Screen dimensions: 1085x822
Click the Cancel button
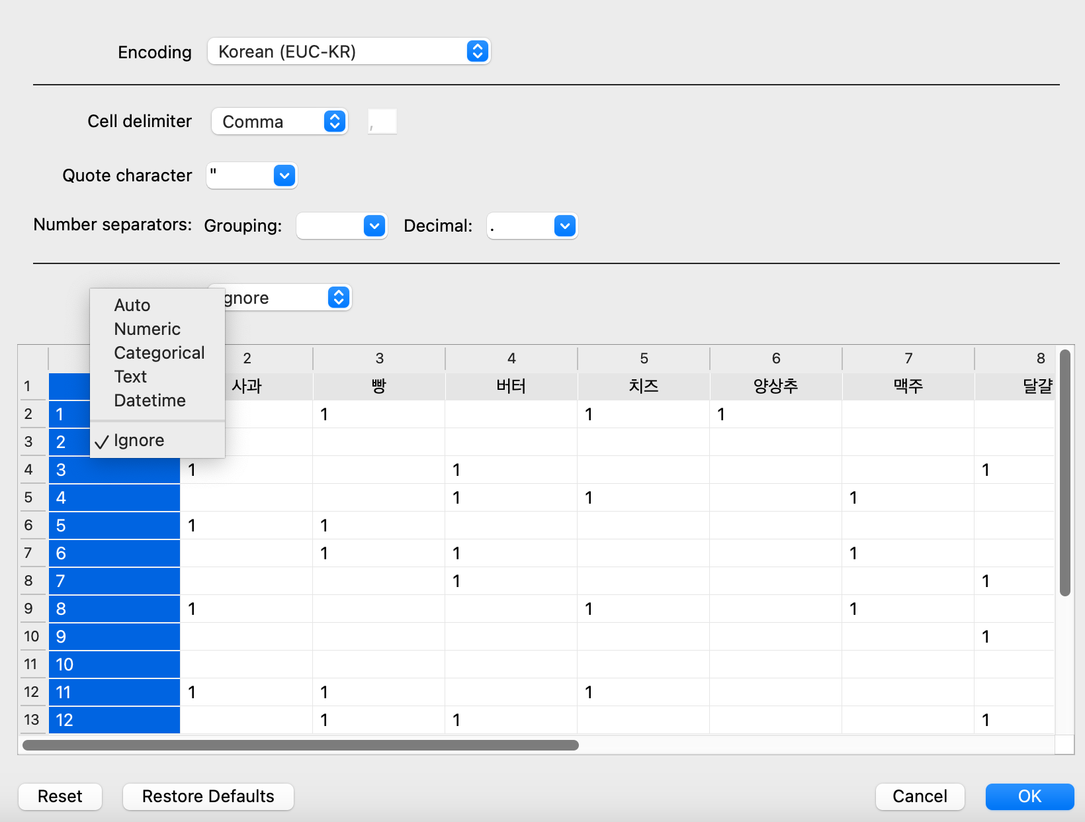click(920, 796)
